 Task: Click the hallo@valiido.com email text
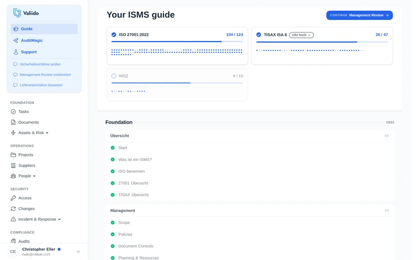(36, 255)
